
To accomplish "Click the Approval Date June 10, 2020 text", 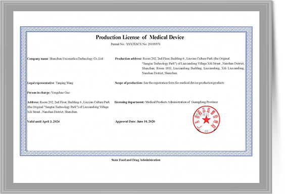I will tap(135, 122).
